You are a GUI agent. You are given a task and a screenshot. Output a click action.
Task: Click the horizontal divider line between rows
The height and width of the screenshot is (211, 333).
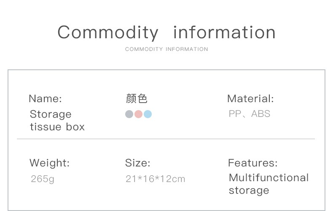[x=166, y=139]
